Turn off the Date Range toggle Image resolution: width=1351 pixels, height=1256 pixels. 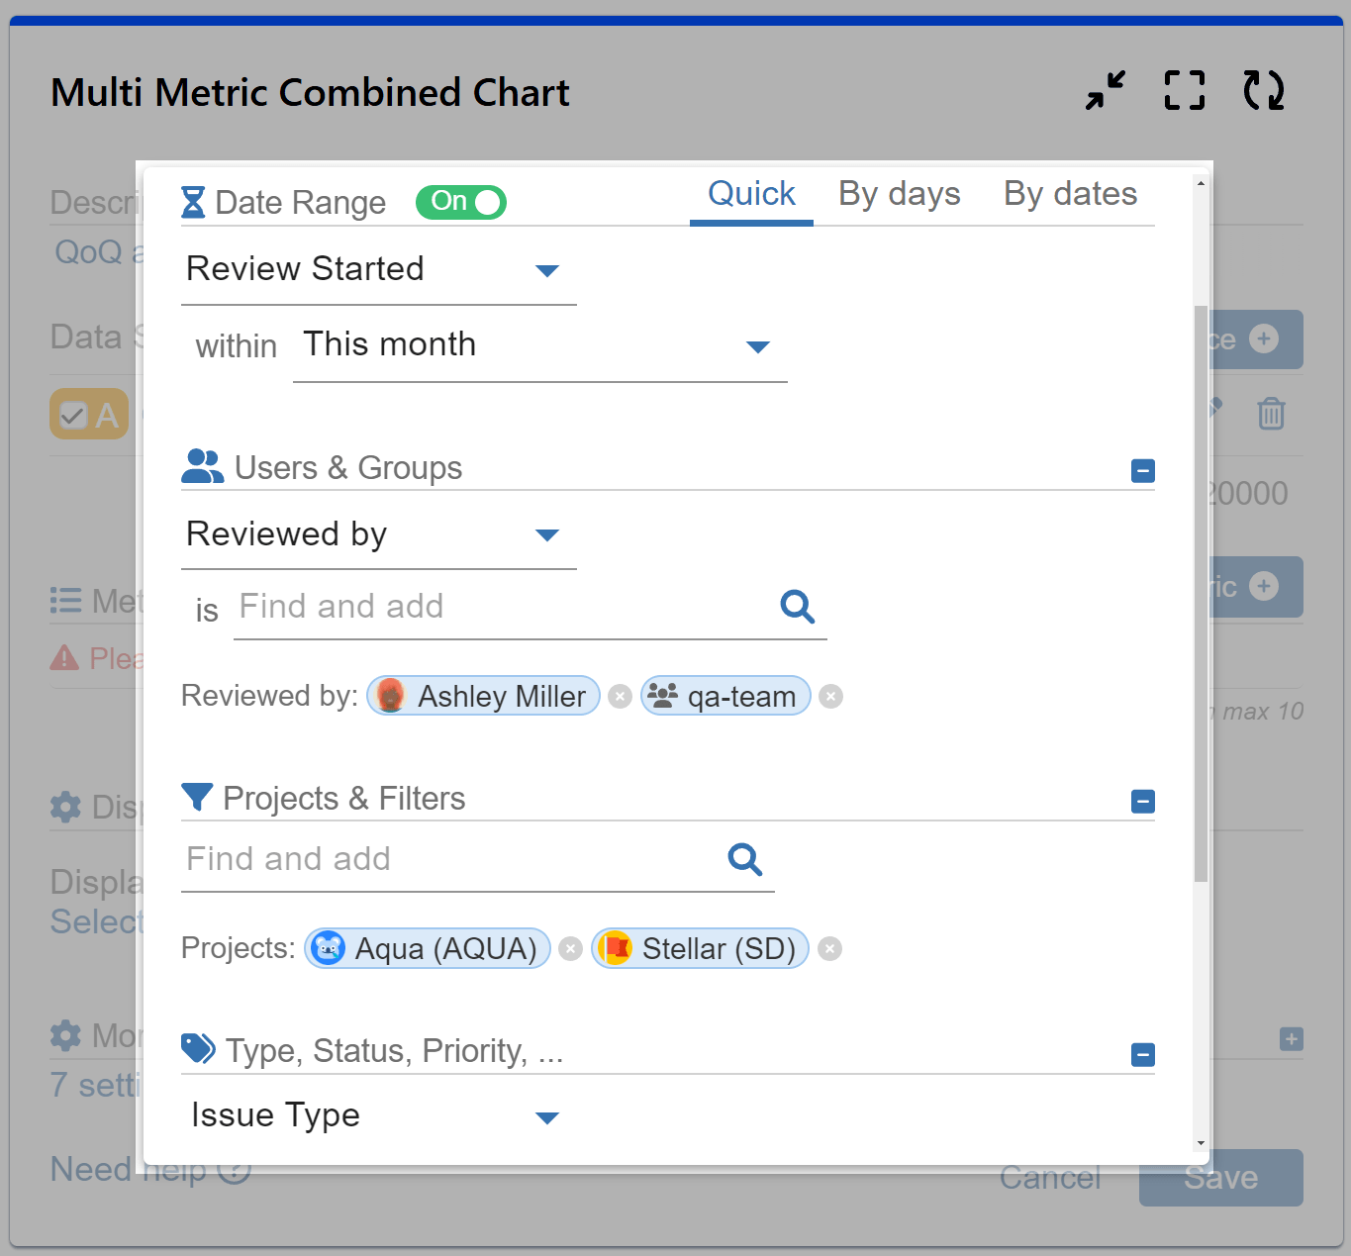click(460, 202)
